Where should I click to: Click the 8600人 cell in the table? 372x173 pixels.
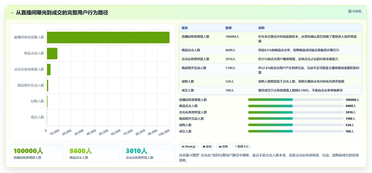click(230, 50)
